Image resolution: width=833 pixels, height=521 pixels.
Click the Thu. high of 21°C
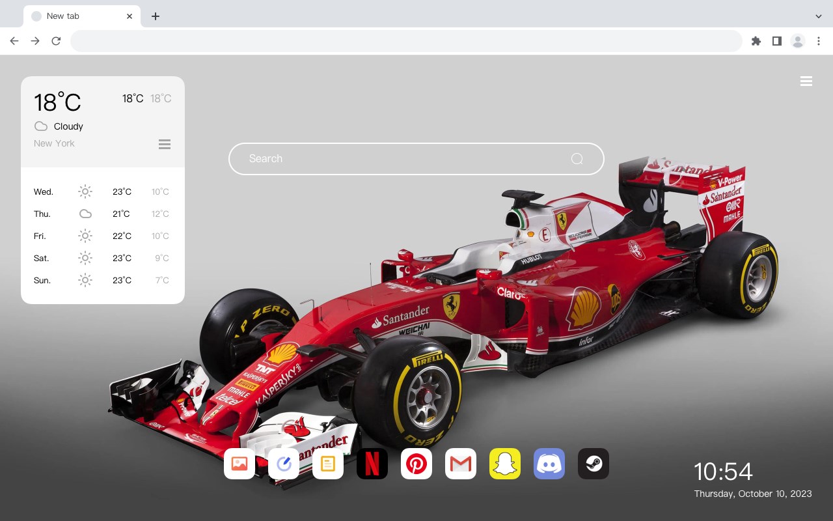tap(121, 214)
